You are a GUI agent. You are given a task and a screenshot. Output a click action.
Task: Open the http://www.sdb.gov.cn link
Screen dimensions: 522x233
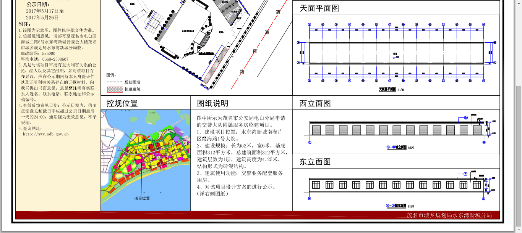click(x=45, y=134)
